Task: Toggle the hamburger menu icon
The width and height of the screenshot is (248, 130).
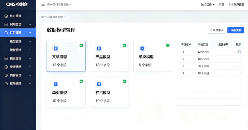Action: [43, 4]
